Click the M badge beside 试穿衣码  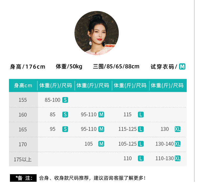[x=182, y=67]
